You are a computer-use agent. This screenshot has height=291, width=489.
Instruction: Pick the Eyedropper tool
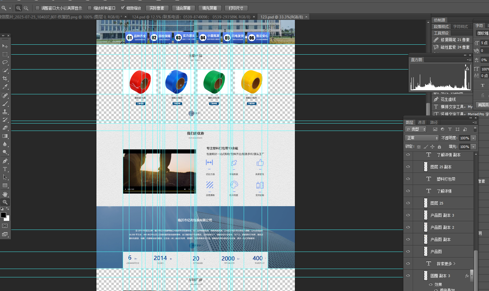coord(5,87)
